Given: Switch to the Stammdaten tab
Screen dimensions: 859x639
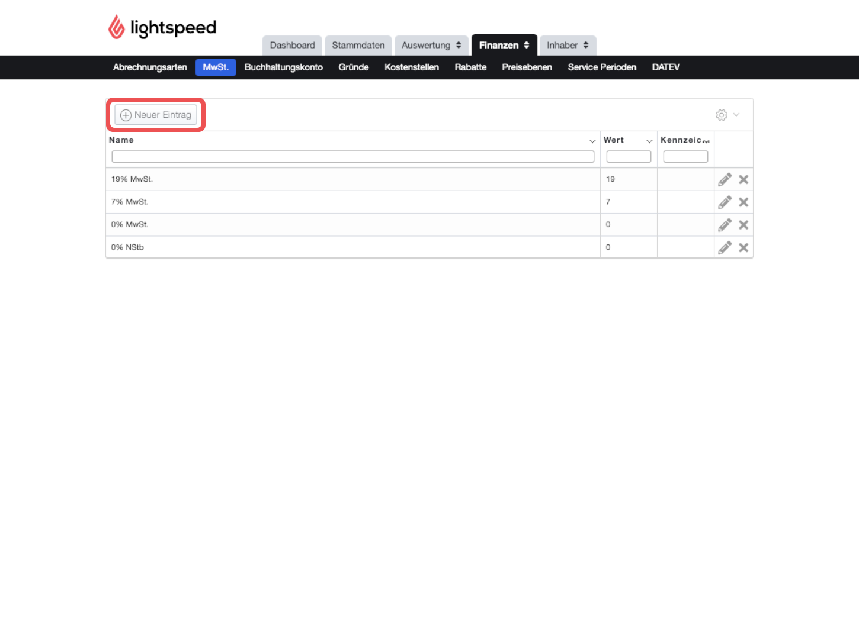Looking at the screenshot, I should coord(358,45).
